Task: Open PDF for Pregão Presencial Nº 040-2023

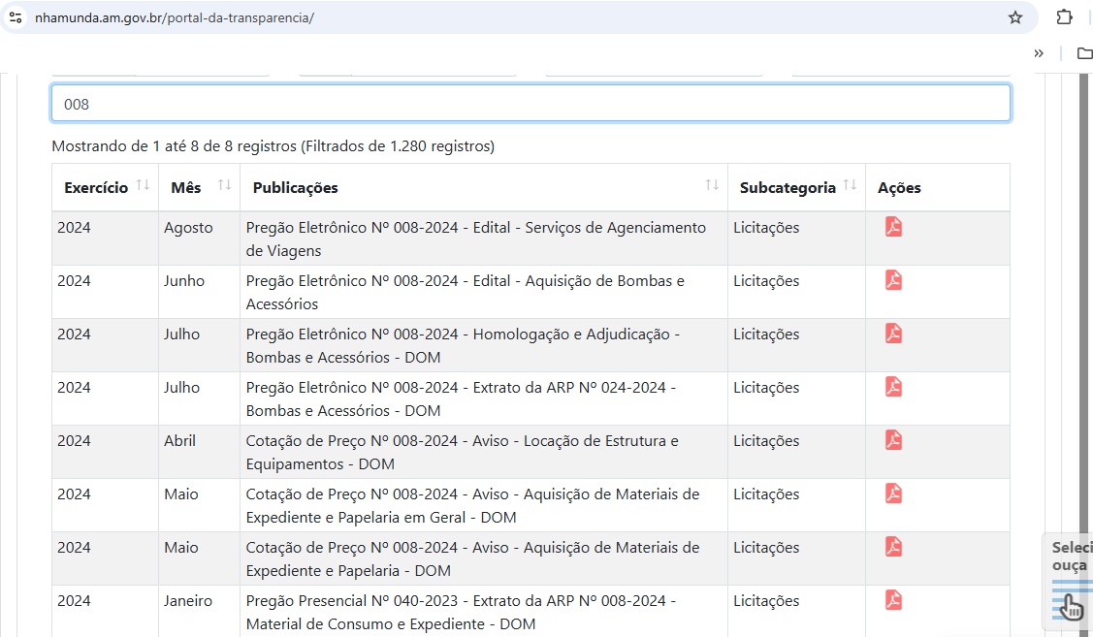Action: click(893, 600)
